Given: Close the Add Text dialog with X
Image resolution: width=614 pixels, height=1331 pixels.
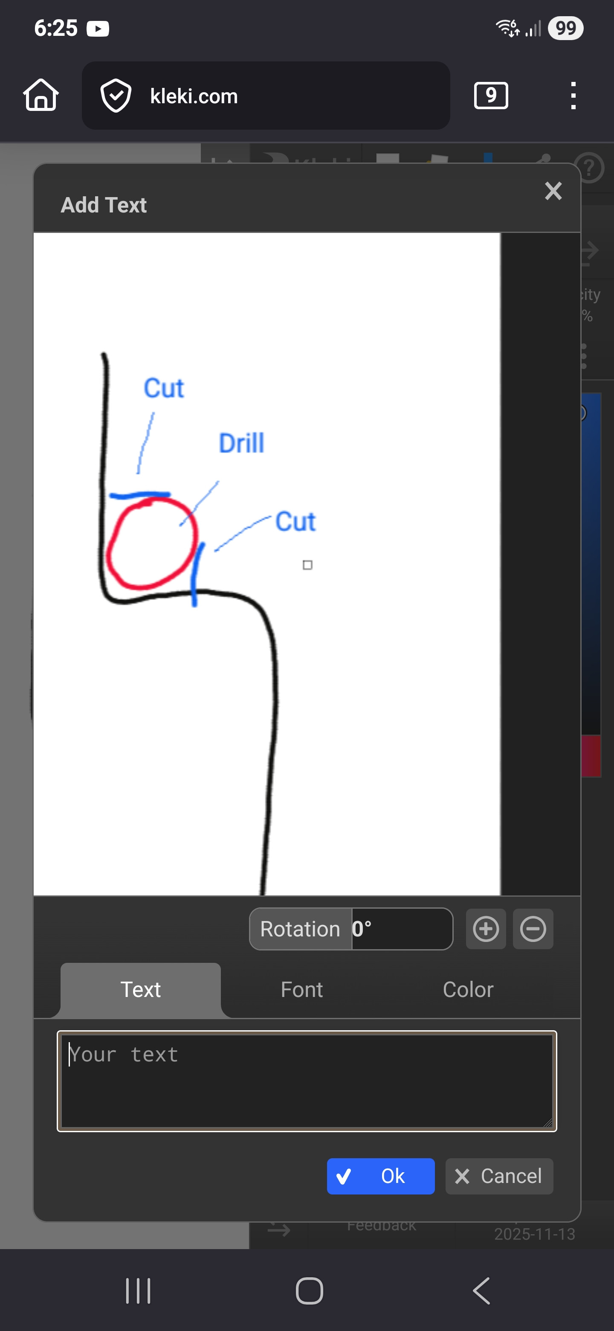Looking at the screenshot, I should point(553,191).
